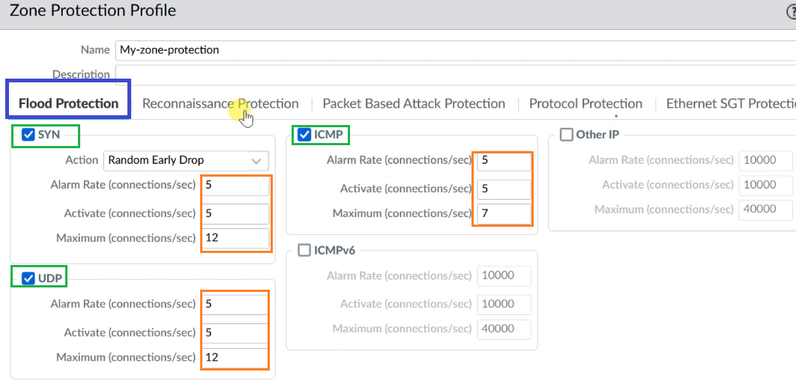Click the UDP Activate connections field
Image resolution: width=796 pixels, height=387 pixels.
click(x=235, y=332)
